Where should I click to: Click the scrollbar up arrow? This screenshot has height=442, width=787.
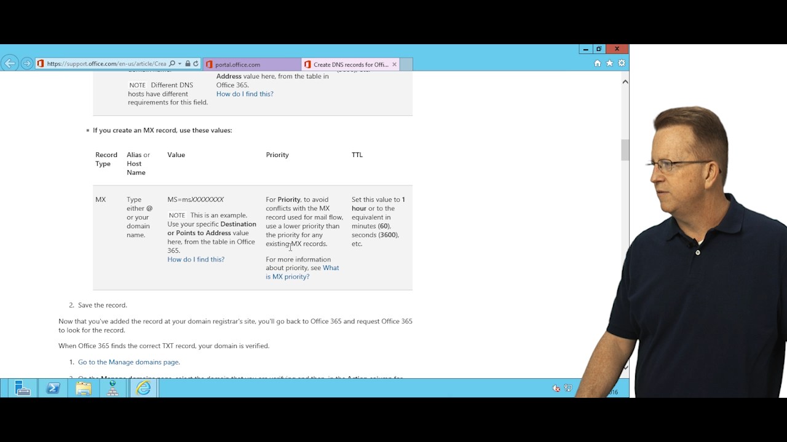tap(625, 82)
